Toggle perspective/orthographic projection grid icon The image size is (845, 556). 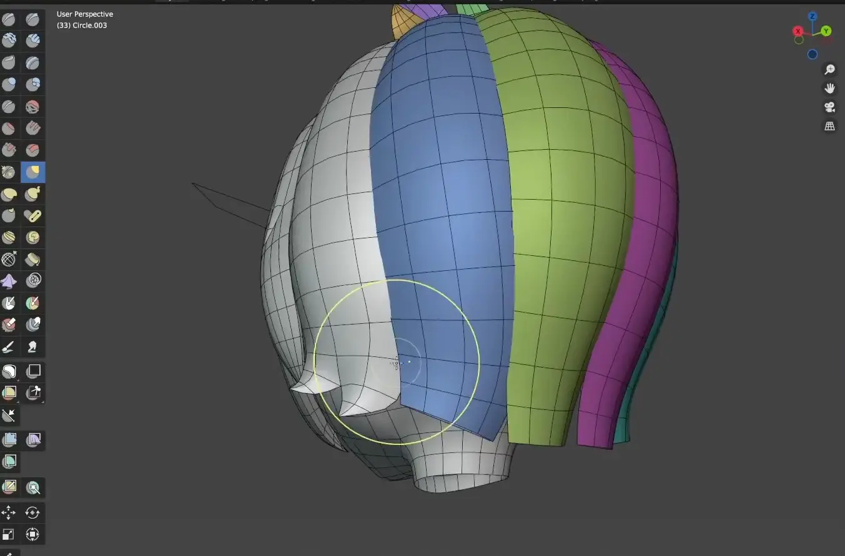click(x=829, y=127)
